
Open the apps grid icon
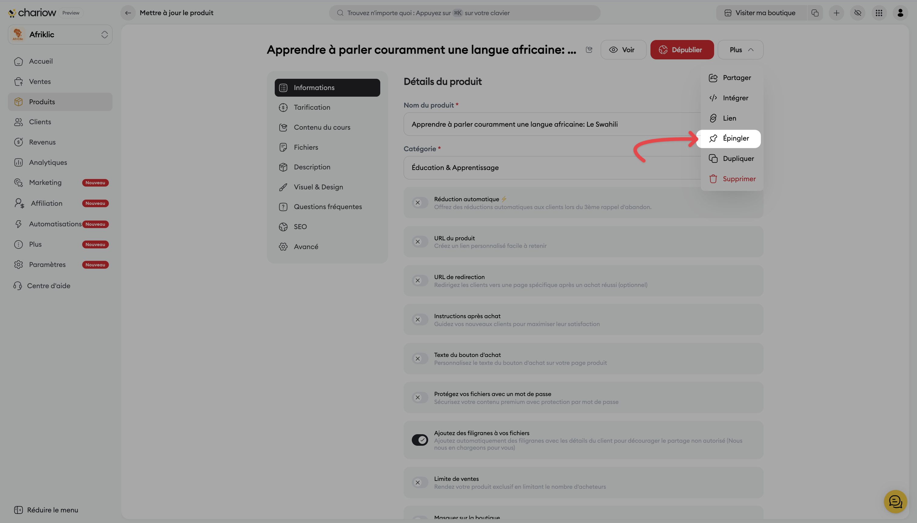tap(879, 13)
